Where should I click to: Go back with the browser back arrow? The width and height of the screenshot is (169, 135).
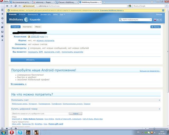tap(7, 6)
